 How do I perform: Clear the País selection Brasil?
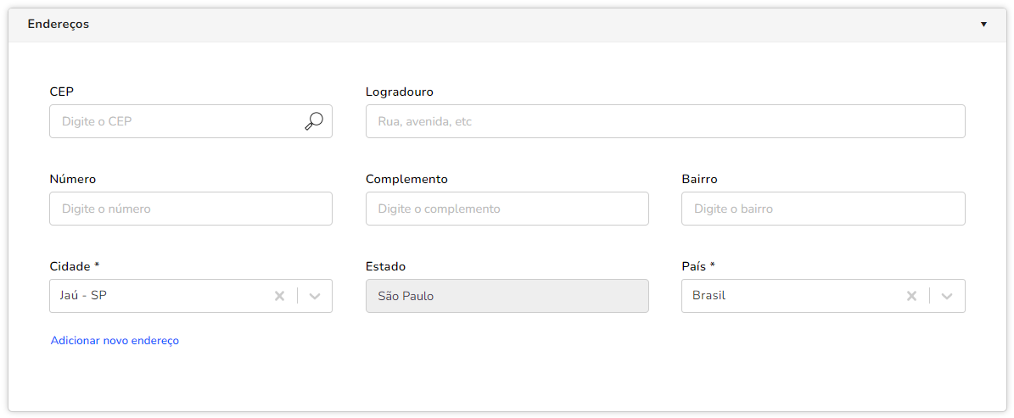click(912, 296)
